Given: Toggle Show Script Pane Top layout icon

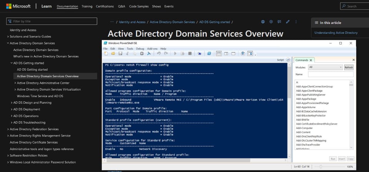Looking at the screenshot, I should coord(219,54).
